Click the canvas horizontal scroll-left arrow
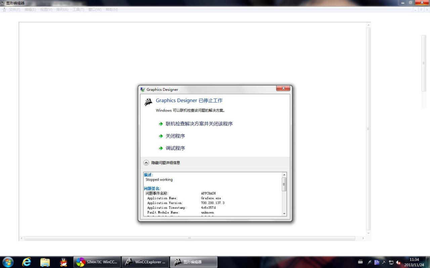Screen dimensions: 430x268 tap(21, 238)
